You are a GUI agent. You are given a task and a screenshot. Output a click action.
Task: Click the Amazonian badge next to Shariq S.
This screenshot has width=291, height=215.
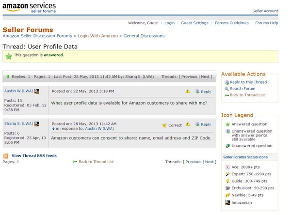click(36, 124)
